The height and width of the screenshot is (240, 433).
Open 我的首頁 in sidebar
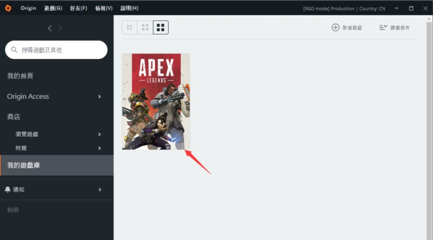[x=20, y=76]
